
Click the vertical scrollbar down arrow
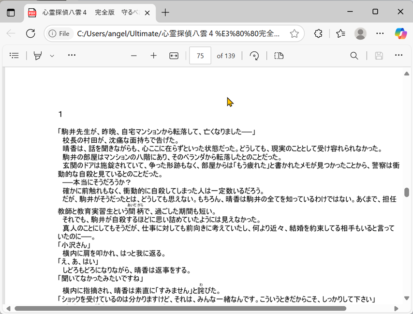(407, 298)
